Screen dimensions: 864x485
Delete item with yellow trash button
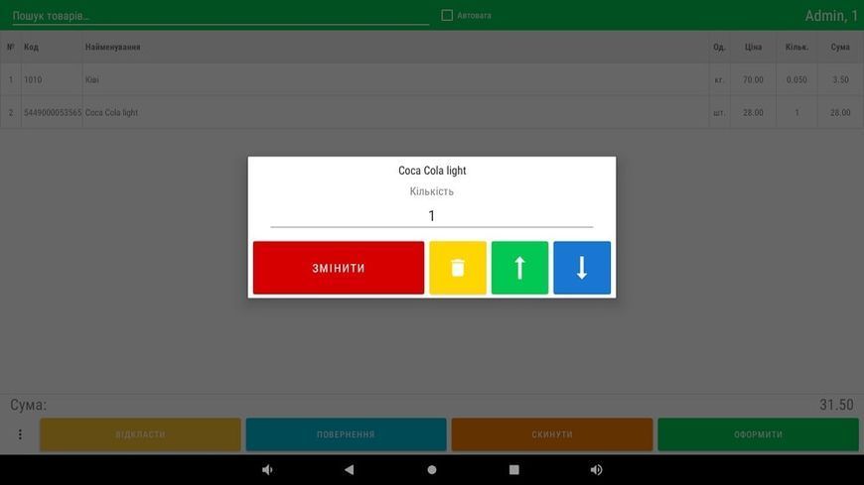[458, 268]
